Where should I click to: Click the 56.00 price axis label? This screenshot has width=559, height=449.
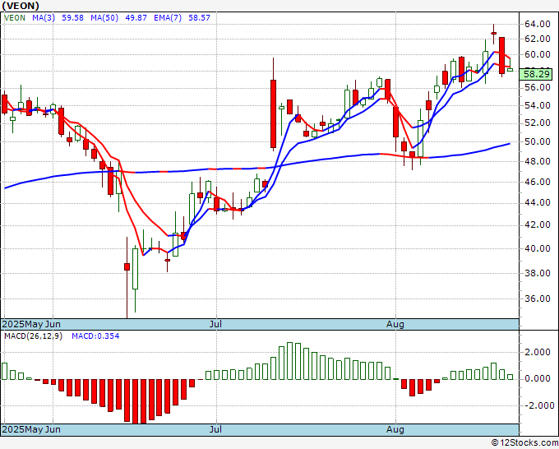click(538, 87)
